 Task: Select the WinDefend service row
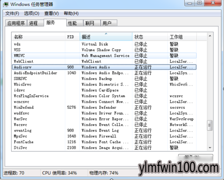pos(104,107)
